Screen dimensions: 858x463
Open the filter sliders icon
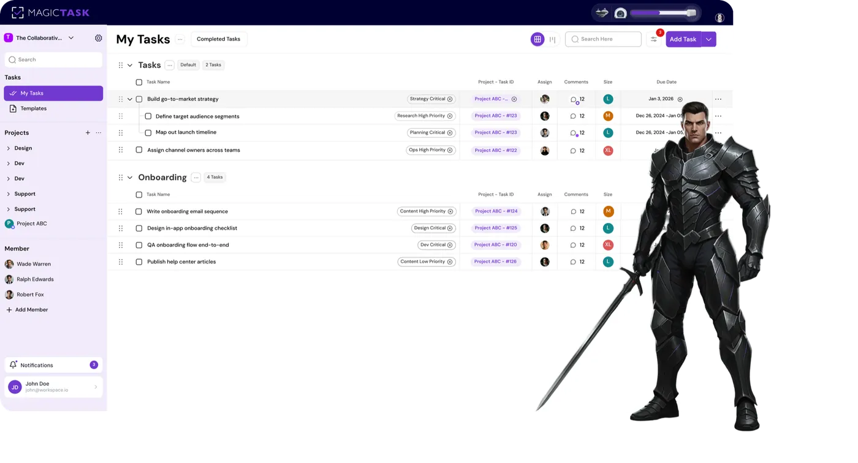654,39
